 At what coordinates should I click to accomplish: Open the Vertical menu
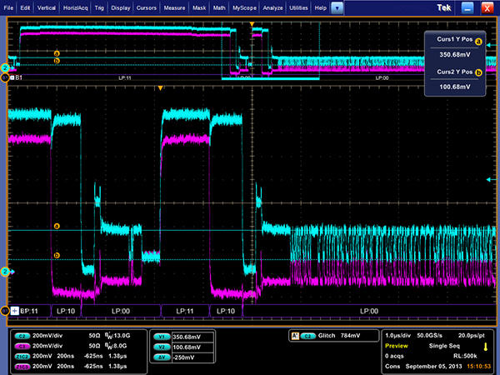pyautogui.click(x=47, y=7)
